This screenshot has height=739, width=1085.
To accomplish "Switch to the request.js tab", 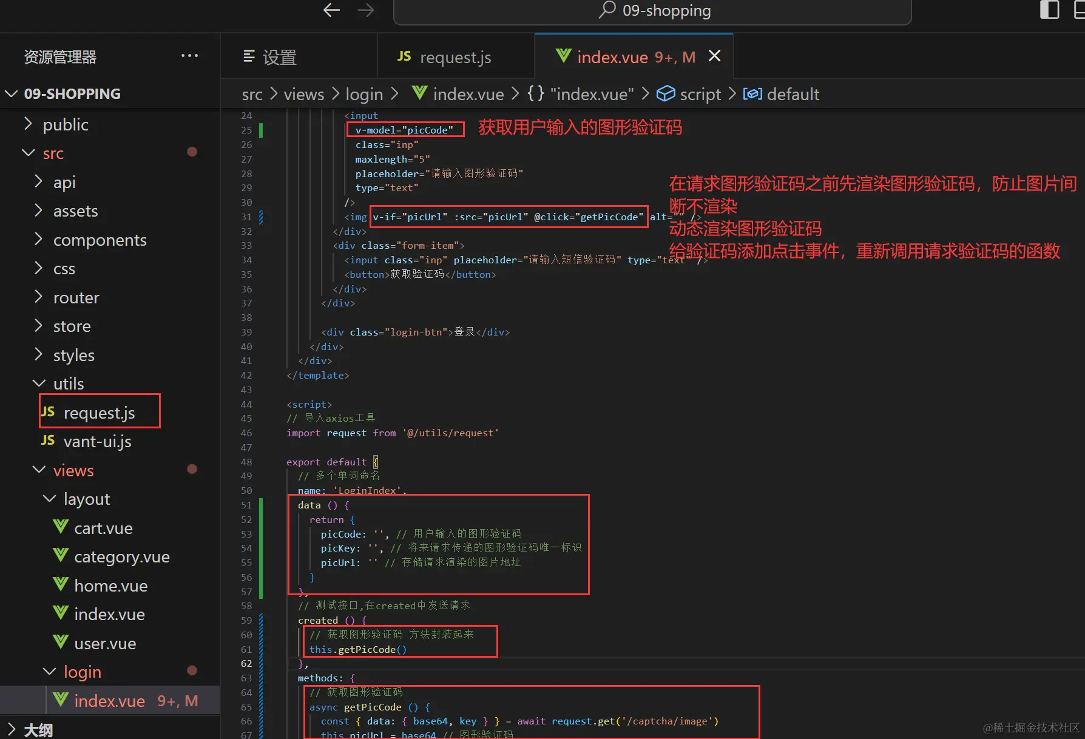I will (x=456, y=57).
